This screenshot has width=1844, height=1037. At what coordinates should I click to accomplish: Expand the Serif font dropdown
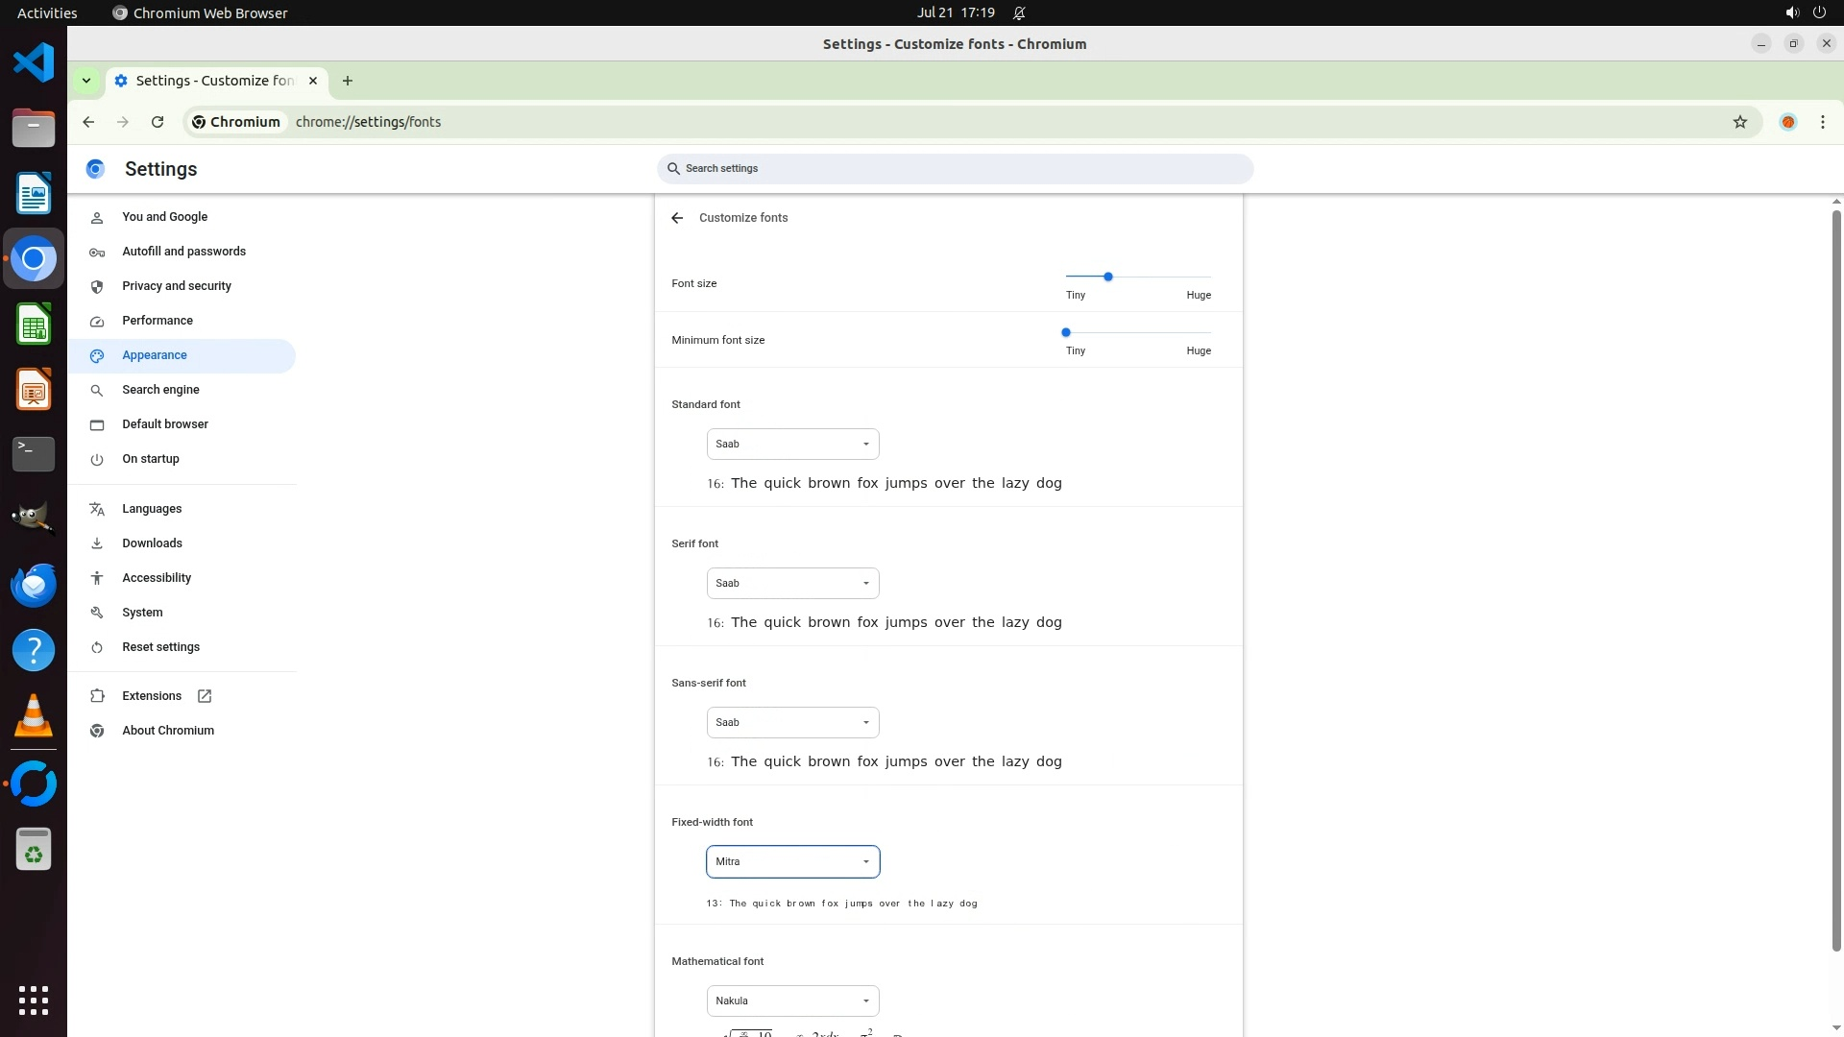pos(792,583)
